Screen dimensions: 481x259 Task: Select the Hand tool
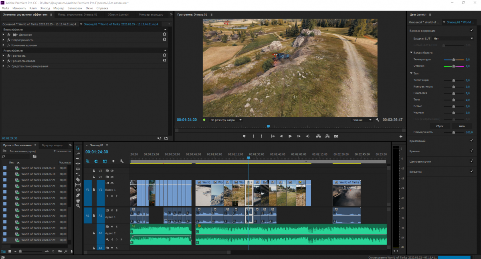tap(78, 200)
